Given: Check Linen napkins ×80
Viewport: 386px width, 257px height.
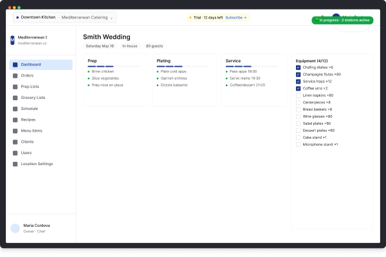Looking at the screenshot, I should click(x=298, y=96).
